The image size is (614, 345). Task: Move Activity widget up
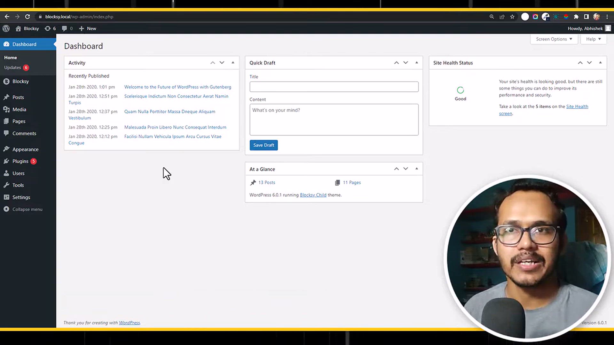click(x=213, y=63)
